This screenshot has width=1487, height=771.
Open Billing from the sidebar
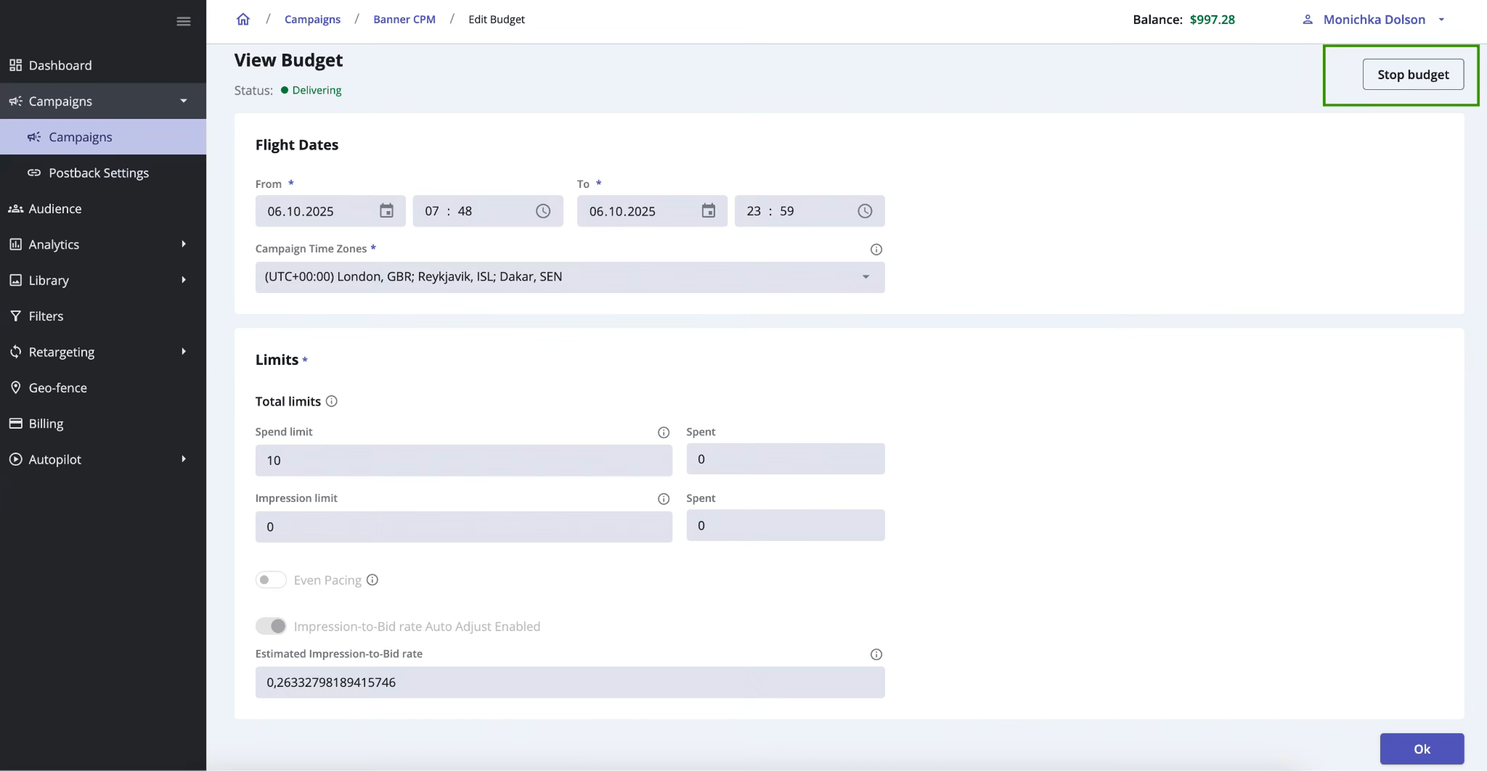[44, 423]
